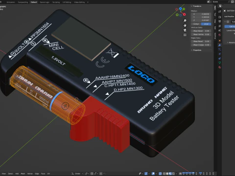This screenshot has height=176, width=235.
Task: Open the UV Editing workspace tab
Action: point(67,2)
